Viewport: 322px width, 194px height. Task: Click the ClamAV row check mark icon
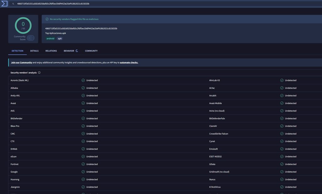[x=282, y=126]
